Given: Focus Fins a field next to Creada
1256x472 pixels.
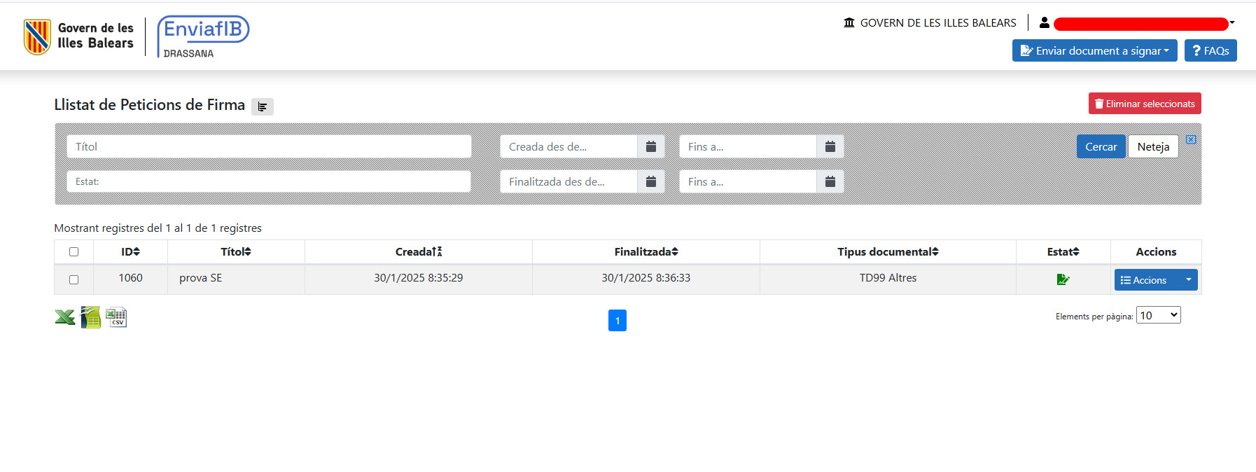Looking at the screenshot, I should [x=748, y=146].
